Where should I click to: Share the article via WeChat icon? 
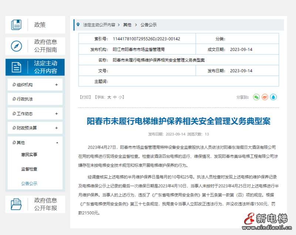coord(256,97)
